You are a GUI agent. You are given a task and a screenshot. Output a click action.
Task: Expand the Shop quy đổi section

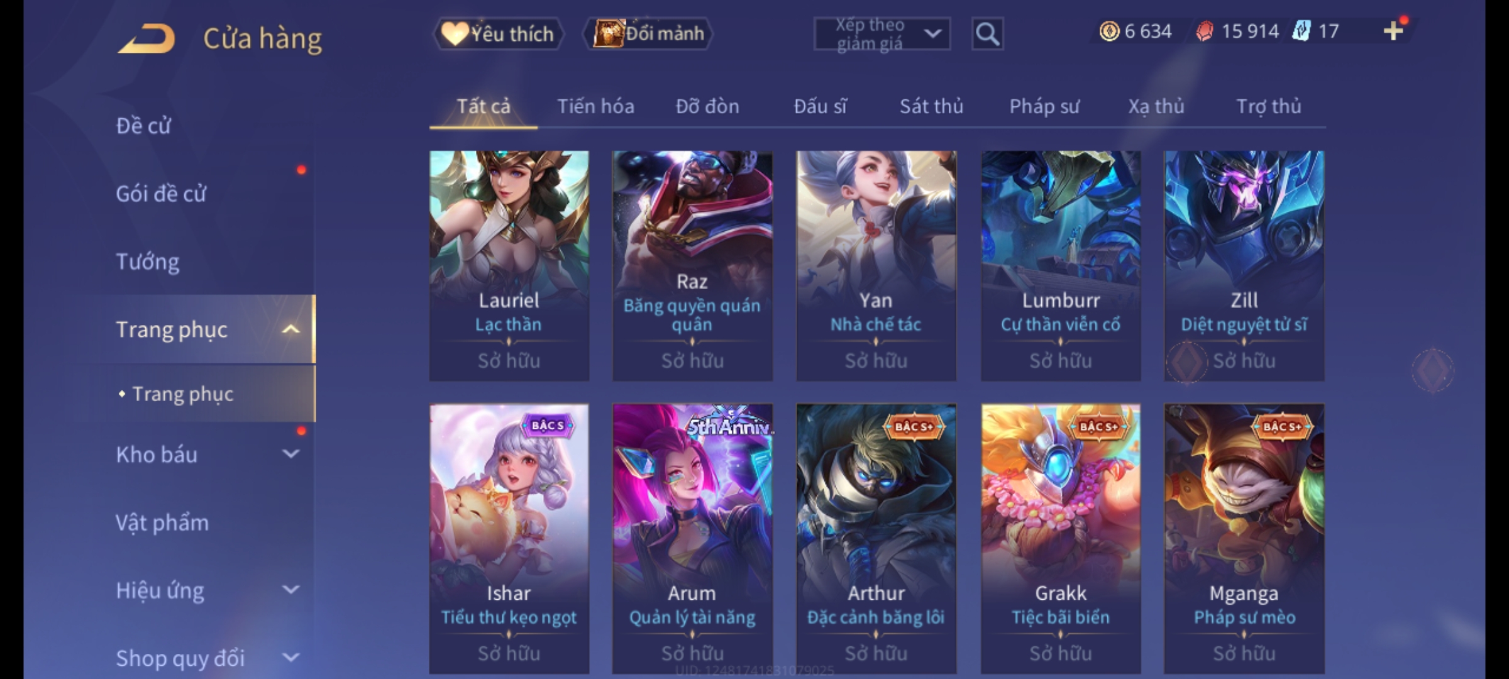[290, 658]
